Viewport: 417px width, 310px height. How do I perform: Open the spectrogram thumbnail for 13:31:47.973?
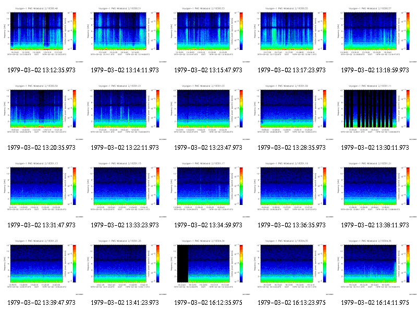tap(42, 189)
